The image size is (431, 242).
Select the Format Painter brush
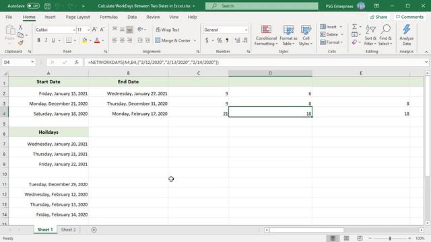(20, 43)
